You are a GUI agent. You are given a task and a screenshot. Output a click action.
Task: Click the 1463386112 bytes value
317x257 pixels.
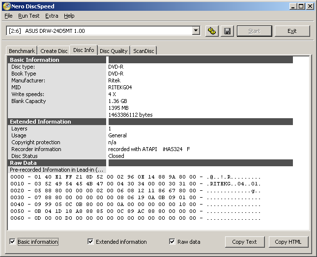point(130,115)
